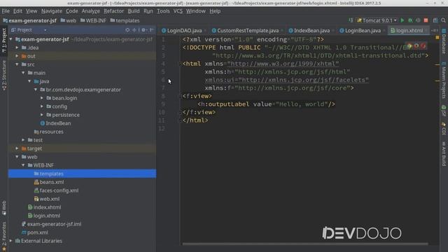Image resolution: width=448 pixels, height=252 pixels.
Task: Preview in Opera browser icon
Action: tap(423, 46)
